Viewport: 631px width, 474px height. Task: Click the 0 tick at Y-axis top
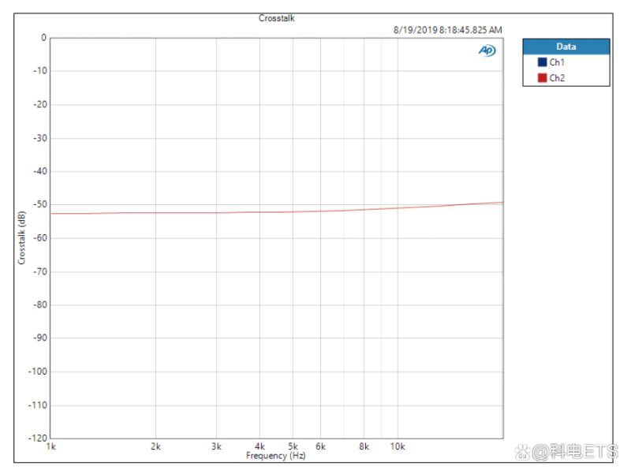tap(43, 37)
